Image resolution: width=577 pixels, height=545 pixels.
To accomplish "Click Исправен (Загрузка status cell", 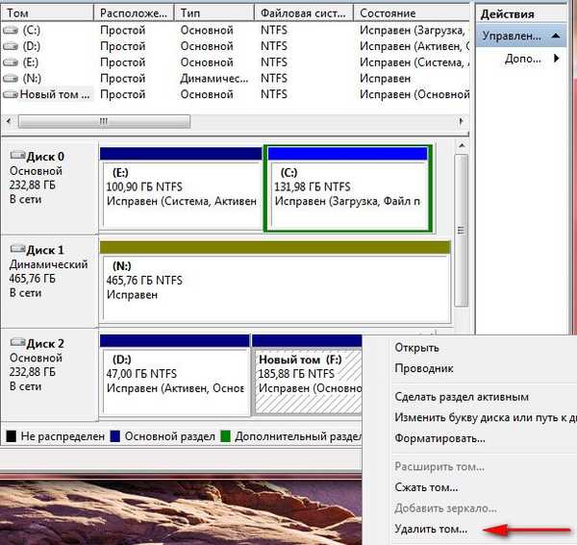I will (414, 30).
